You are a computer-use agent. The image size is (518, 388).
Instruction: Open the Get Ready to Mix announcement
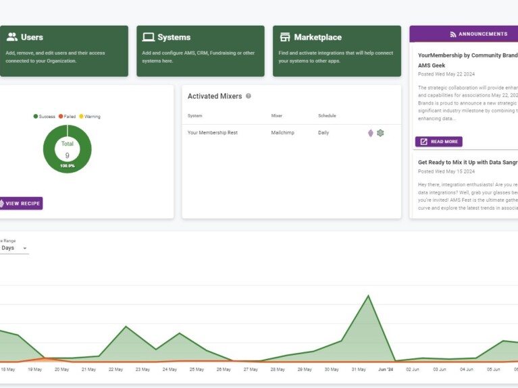pos(467,162)
